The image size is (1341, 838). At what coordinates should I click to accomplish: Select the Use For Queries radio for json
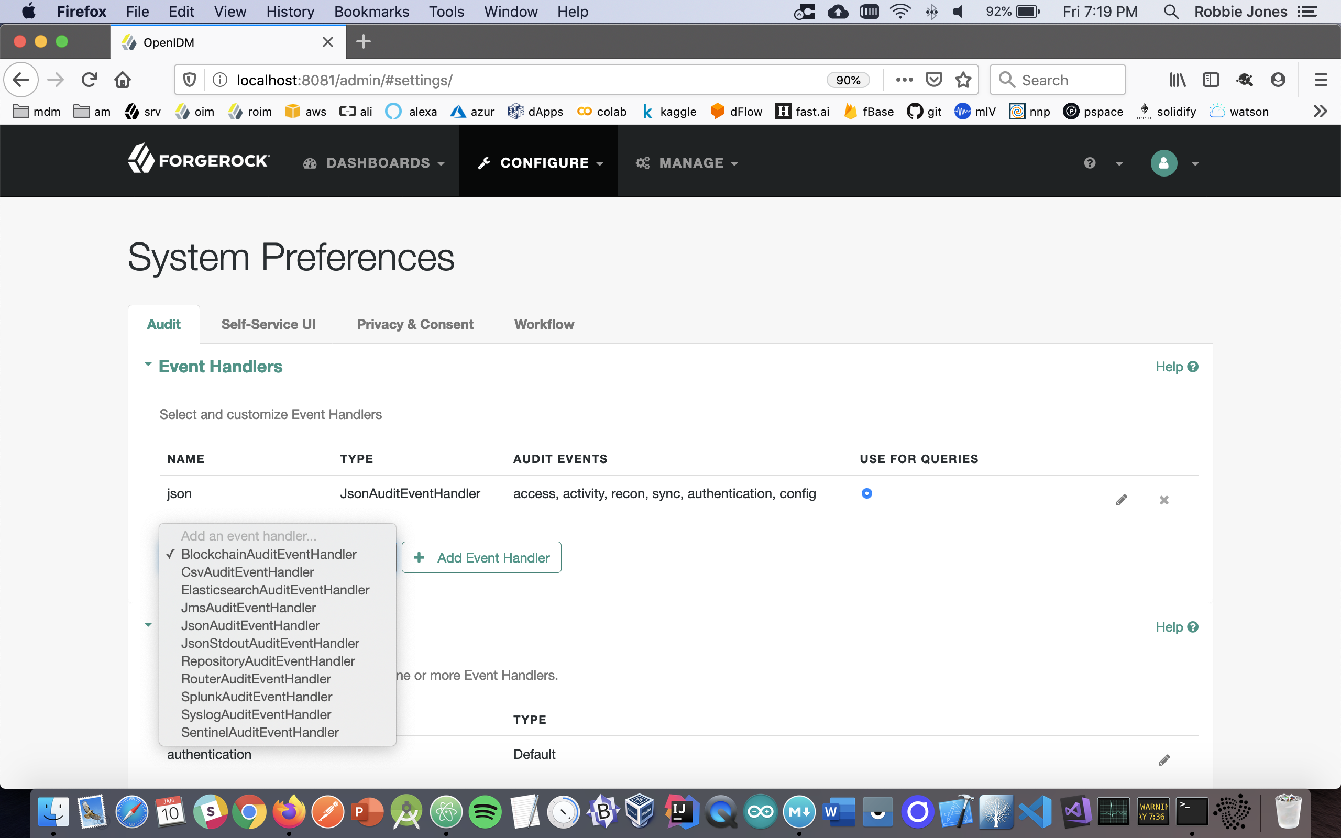click(866, 493)
